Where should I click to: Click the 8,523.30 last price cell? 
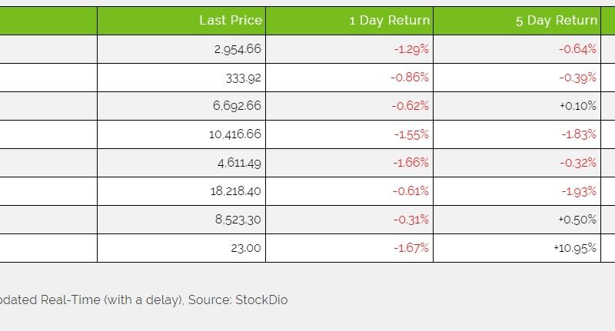pos(238,220)
